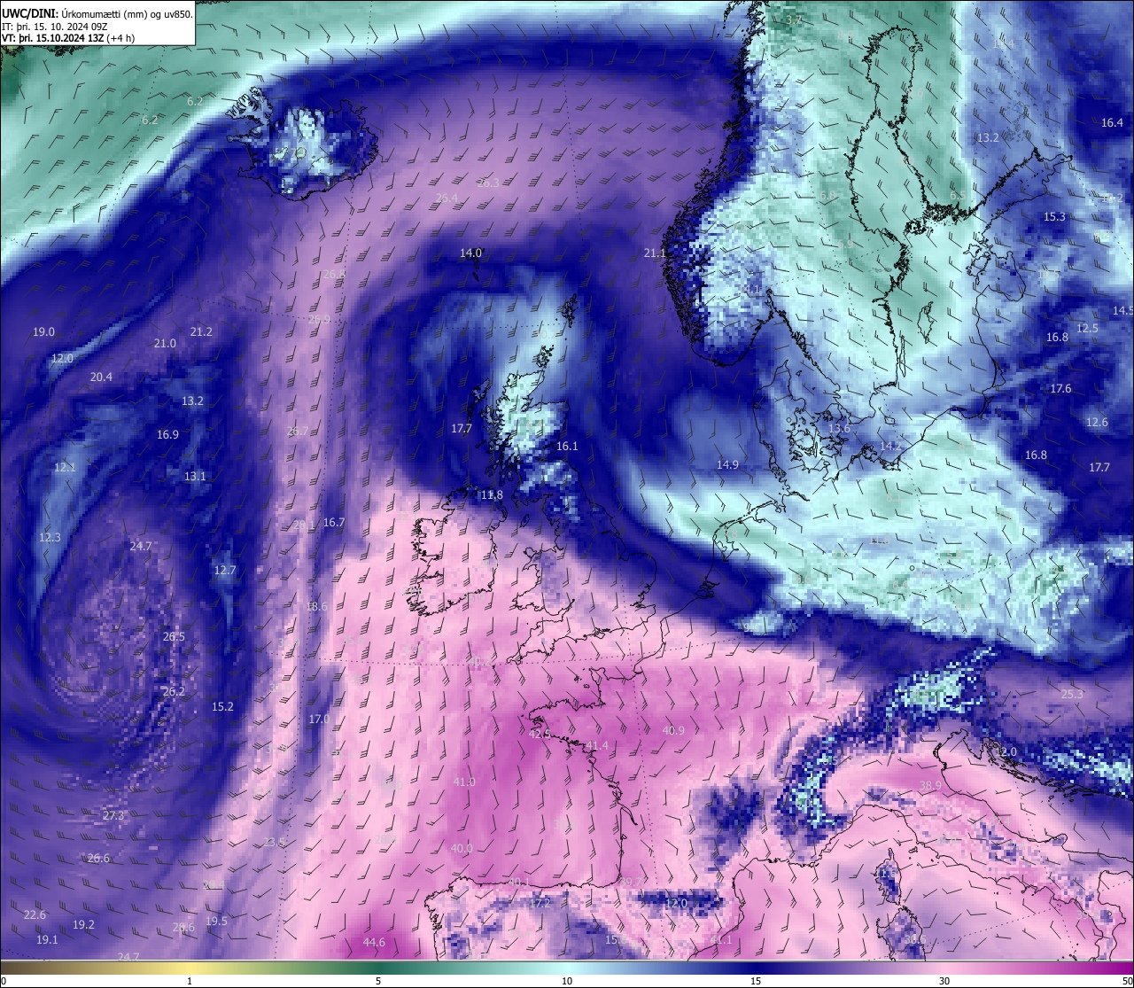The image size is (1134, 988).
Task: Click the colour scale tick label '0'
Action: (4, 981)
